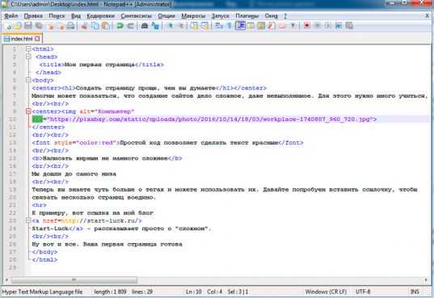Toggle Word wrap toolbar button
Image resolution: width=434 pixels, height=298 pixels.
click(219, 26)
